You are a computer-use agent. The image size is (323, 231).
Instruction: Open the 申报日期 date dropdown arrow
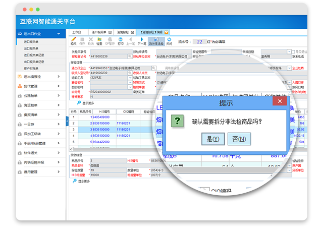coord(289,51)
